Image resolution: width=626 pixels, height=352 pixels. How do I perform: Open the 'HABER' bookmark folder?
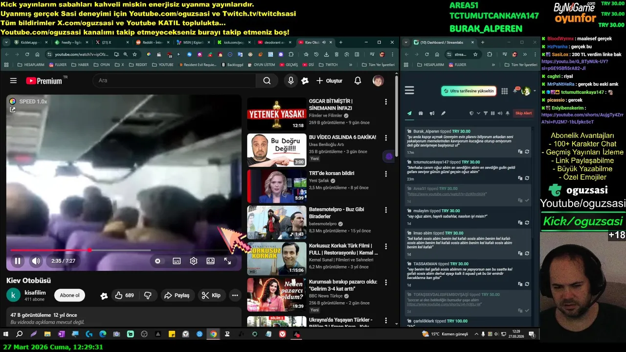click(x=80, y=65)
